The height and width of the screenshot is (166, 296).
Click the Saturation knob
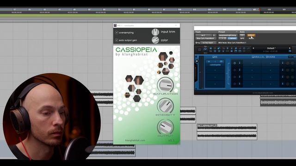tap(166, 85)
